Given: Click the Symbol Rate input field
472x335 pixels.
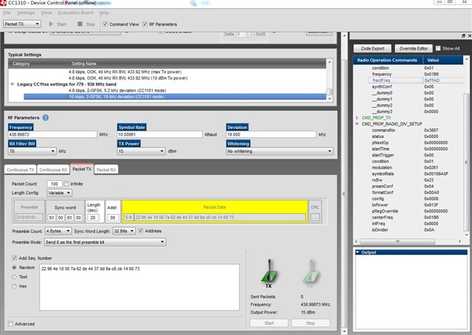Looking at the screenshot, I should [160, 134].
